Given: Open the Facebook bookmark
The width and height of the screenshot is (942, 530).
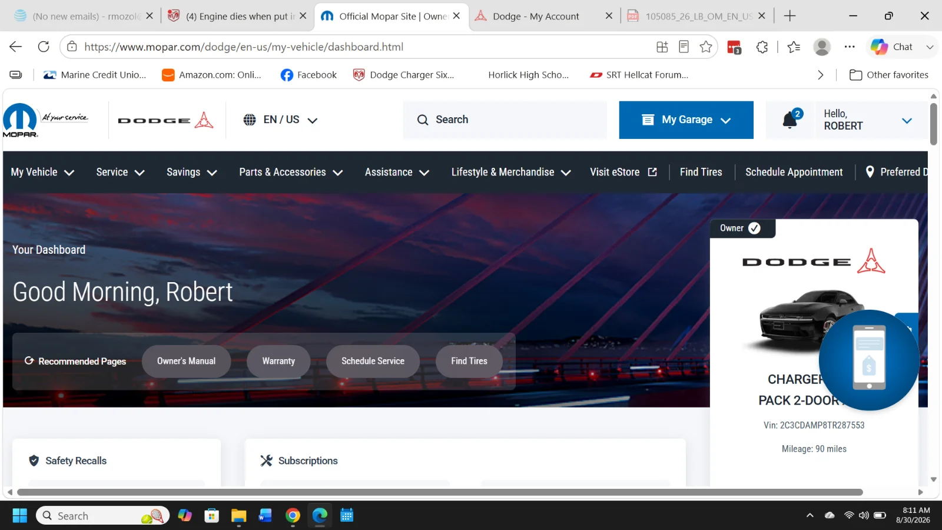Looking at the screenshot, I should click(x=309, y=75).
